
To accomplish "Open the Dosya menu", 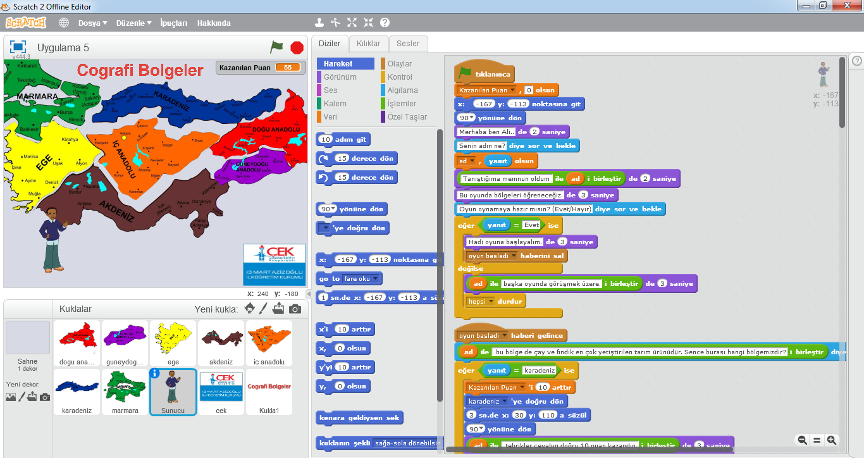I will click(x=92, y=23).
